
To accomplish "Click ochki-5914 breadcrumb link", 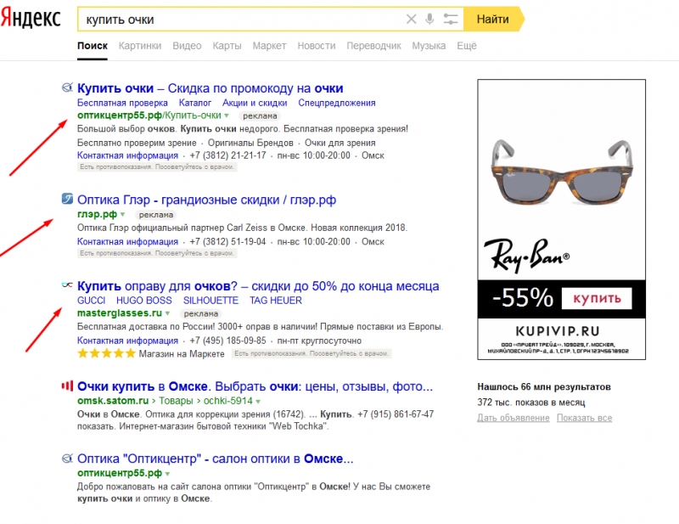I will click(x=227, y=401).
